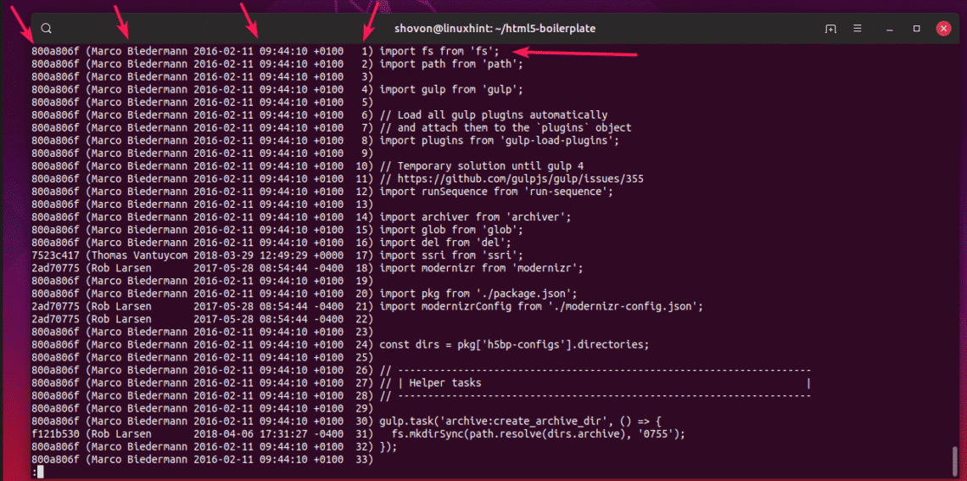Screen dimensions: 967x481
Task: Open the terminal search icon
Action: tap(47, 28)
